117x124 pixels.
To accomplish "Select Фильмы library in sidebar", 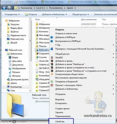I will 15,76.
